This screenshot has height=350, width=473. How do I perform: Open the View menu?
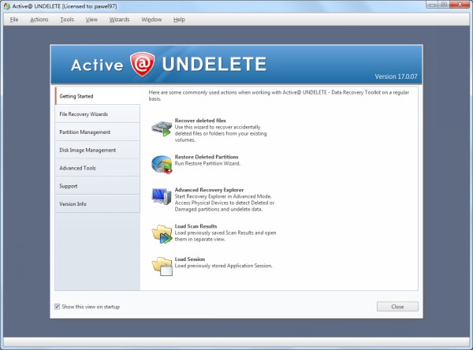pos(91,20)
